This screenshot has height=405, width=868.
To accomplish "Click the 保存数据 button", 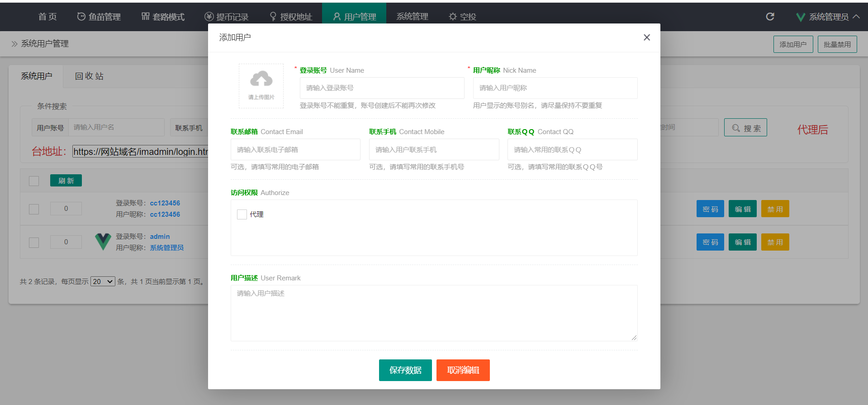I will [x=405, y=370].
